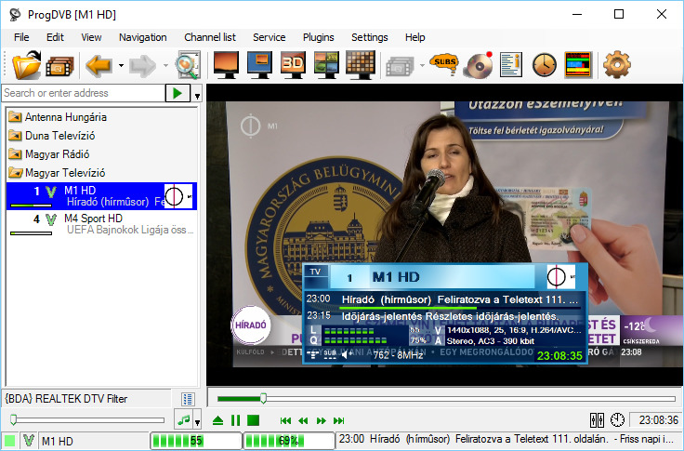This screenshot has height=451, width=684.
Task: Open the Channel list menu
Action: tap(210, 37)
